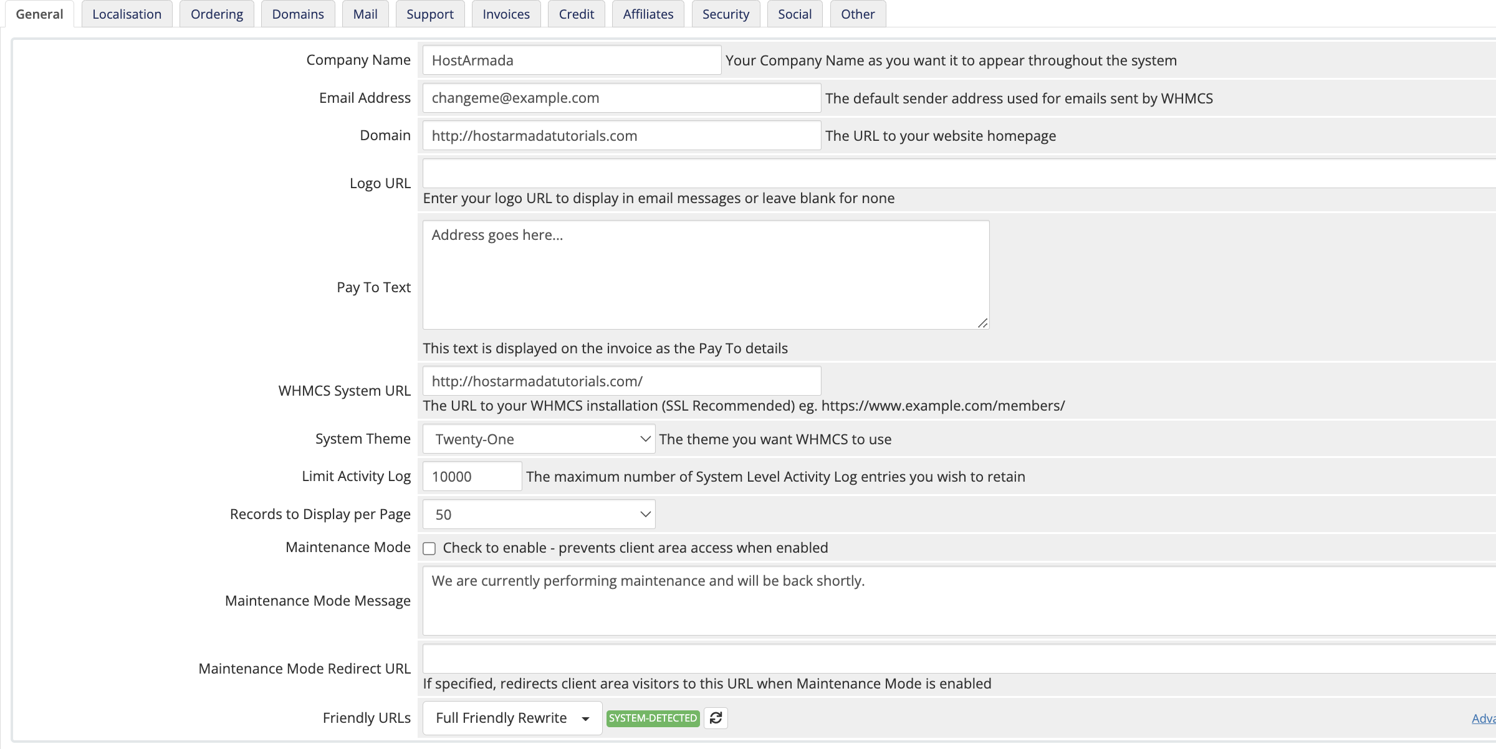Click the Pay To Text resize handle
Screen dimensions: 1496x749
[982, 323]
